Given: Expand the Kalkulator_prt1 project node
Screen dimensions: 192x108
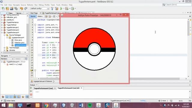Looking at the screenshot, I should click(2, 17).
